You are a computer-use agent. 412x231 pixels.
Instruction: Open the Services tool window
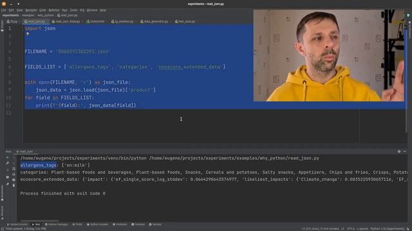click(155, 225)
